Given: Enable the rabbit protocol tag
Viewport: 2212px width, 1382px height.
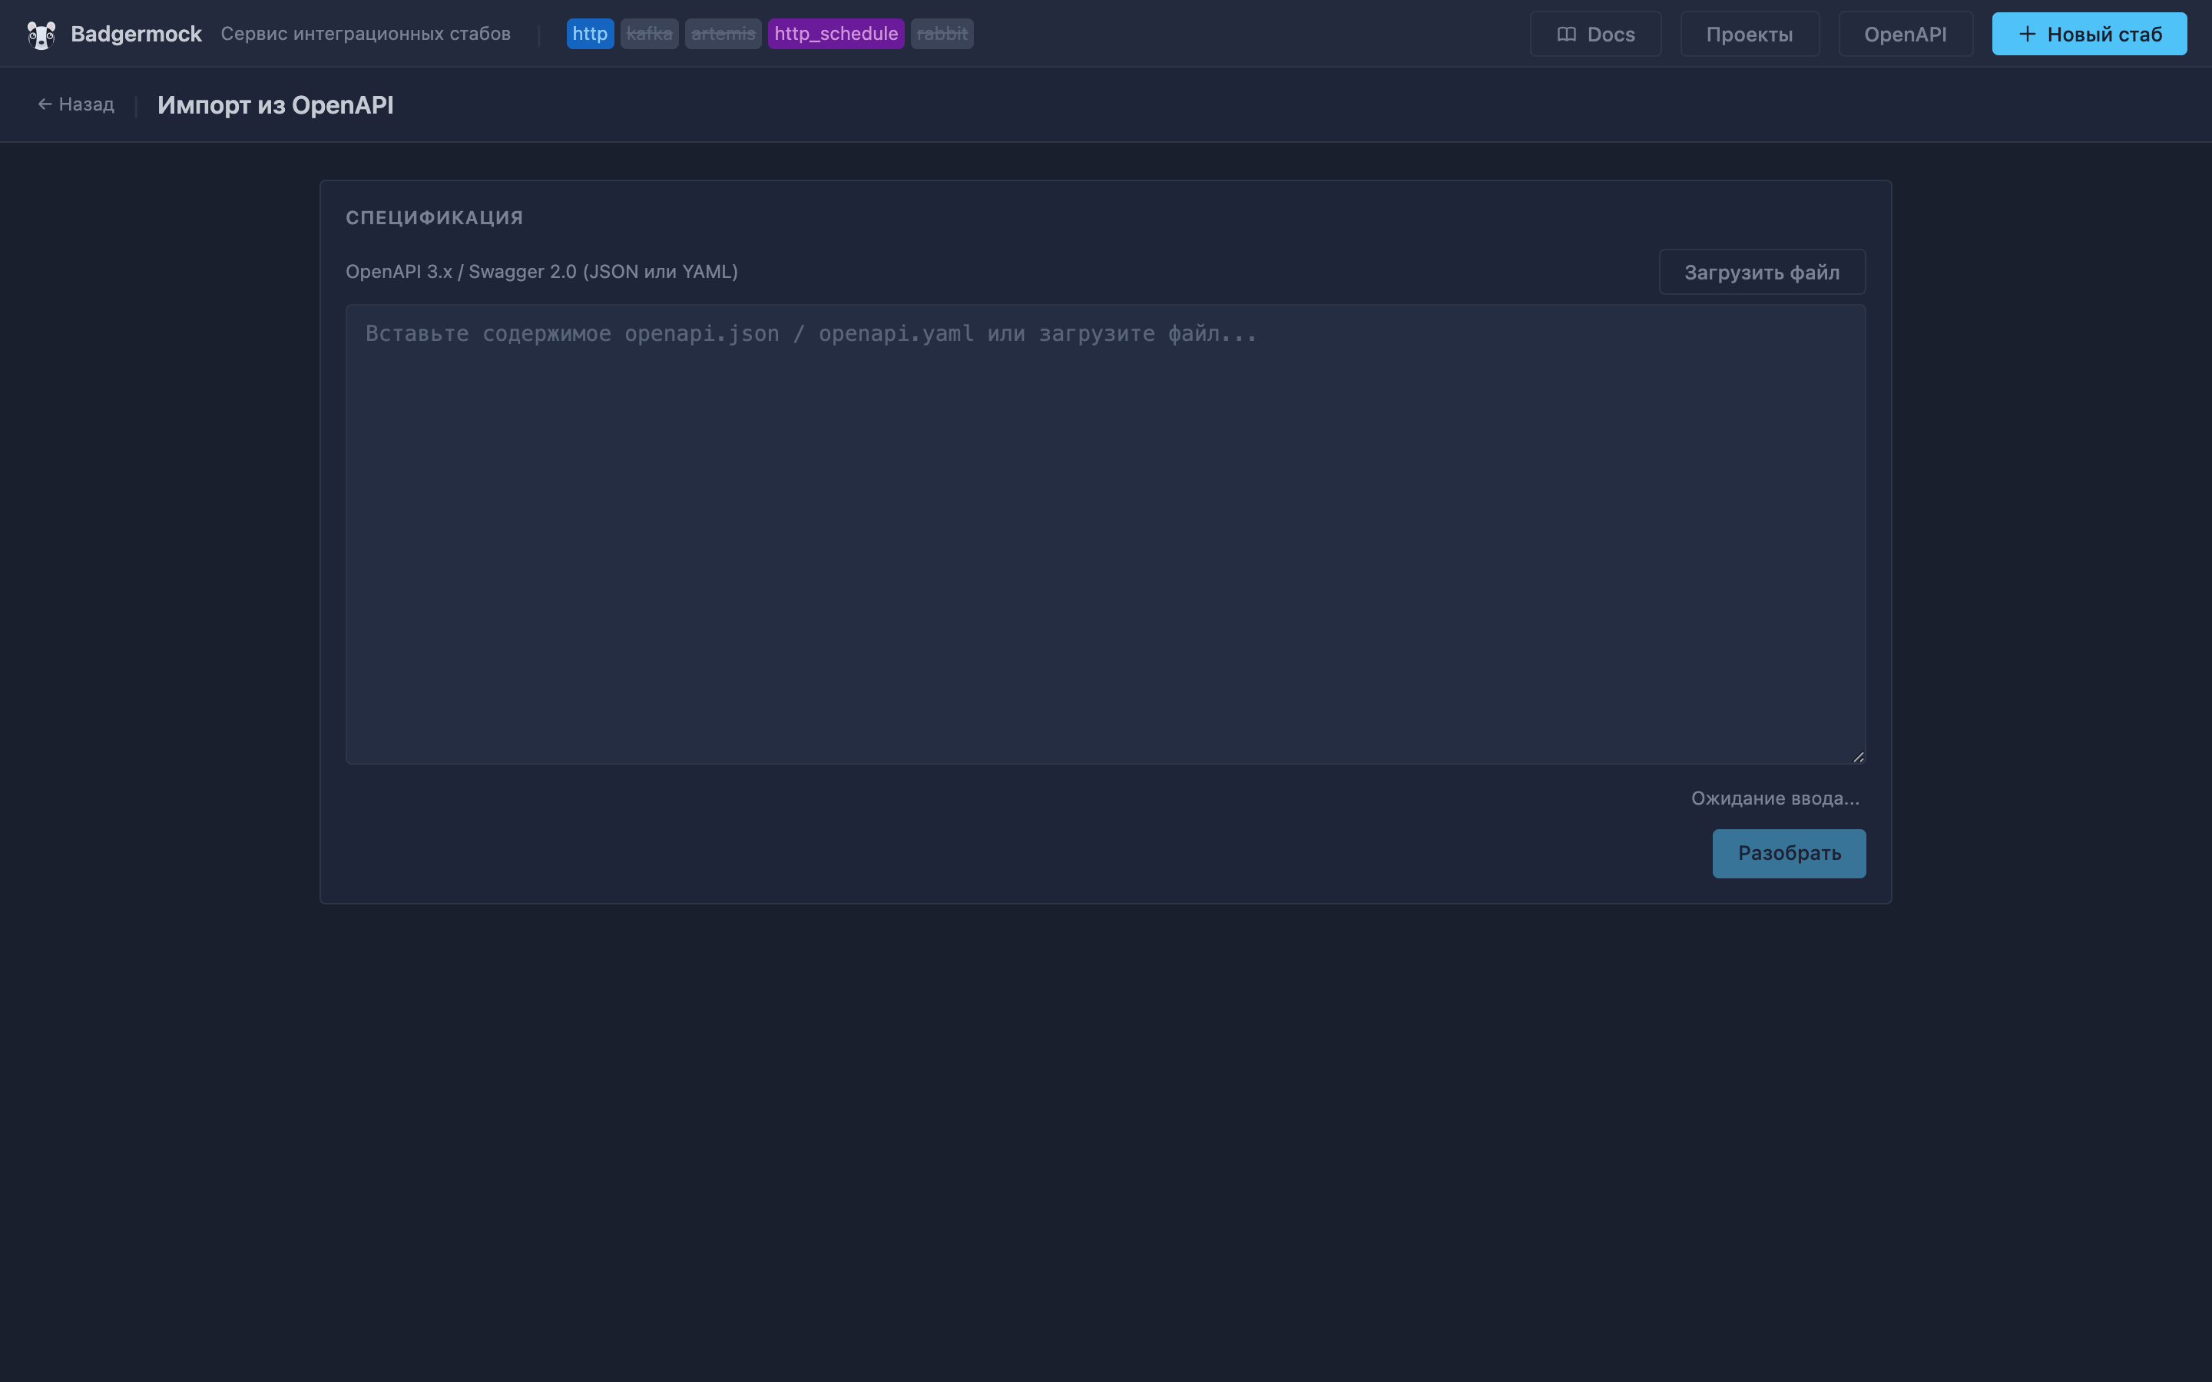Looking at the screenshot, I should (x=941, y=34).
